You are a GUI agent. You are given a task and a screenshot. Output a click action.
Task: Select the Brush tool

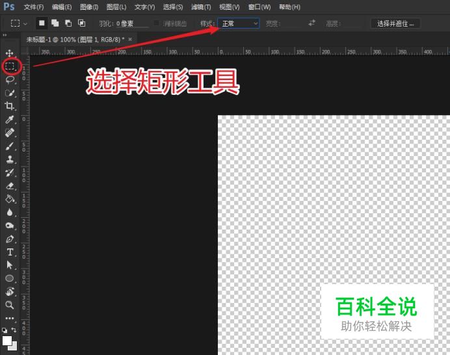point(10,146)
